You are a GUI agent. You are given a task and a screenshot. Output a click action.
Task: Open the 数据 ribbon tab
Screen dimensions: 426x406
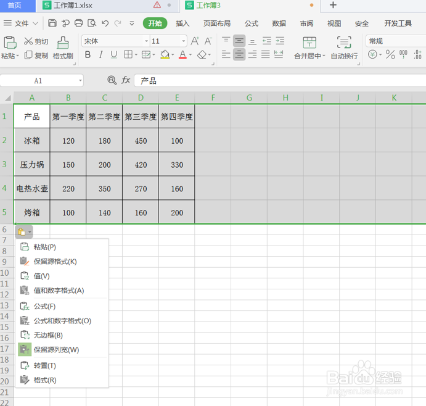click(x=279, y=23)
